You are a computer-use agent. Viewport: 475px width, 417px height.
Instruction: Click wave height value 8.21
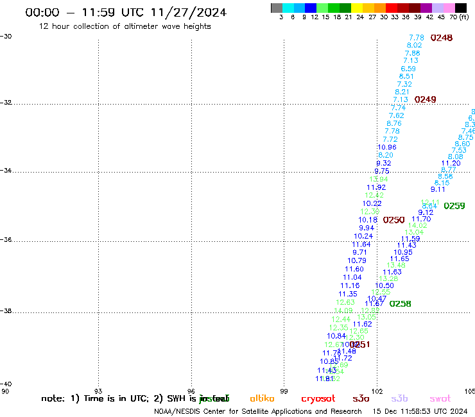point(402,92)
